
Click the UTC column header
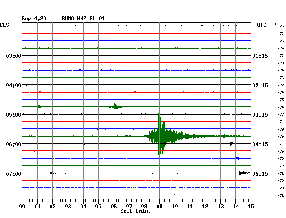point(261,25)
